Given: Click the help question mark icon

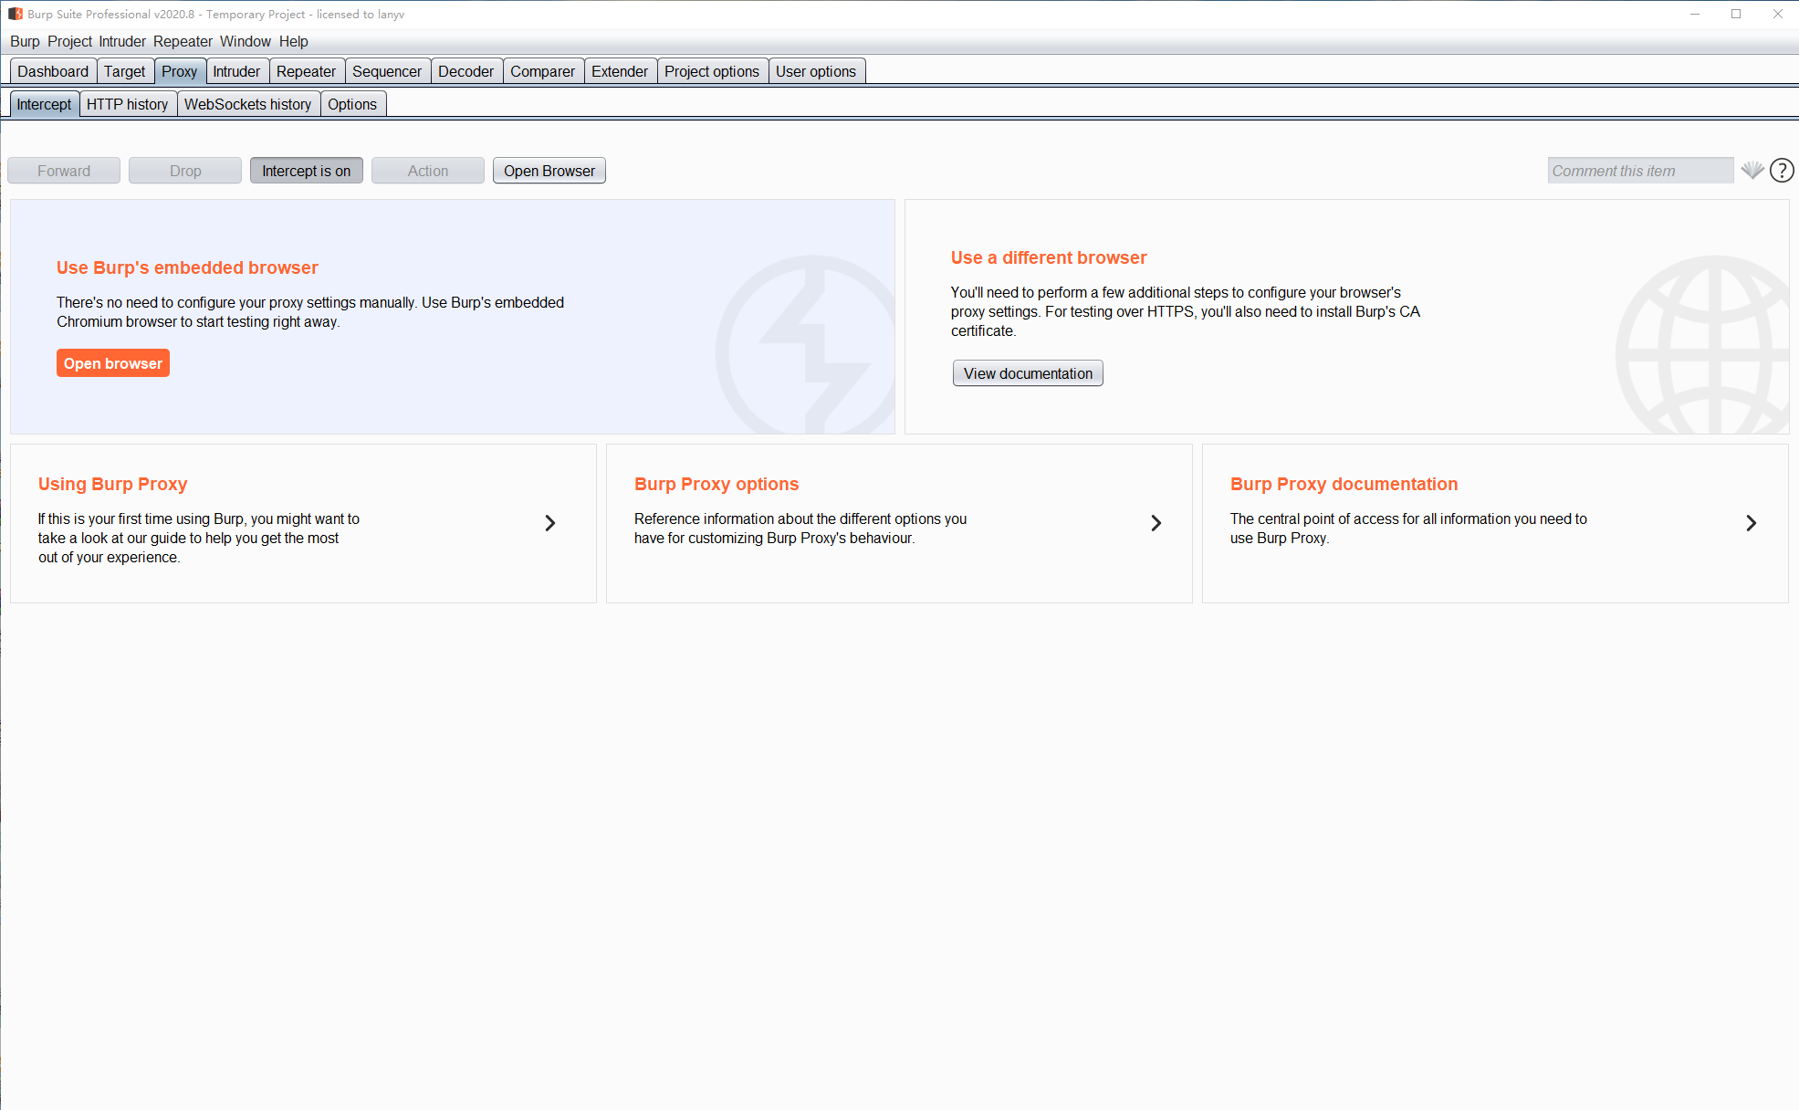Looking at the screenshot, I should click(x=1782, y=171).
